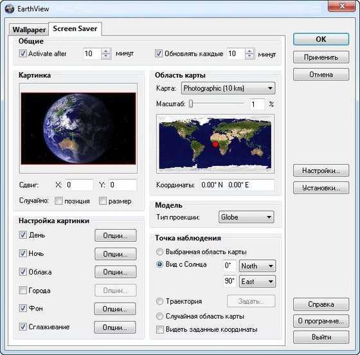Enable the Города checkbox

click(22, 290)
